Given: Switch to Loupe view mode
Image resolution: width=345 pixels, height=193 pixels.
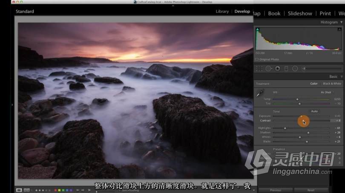Looking at the screenshot, I should pyautogui.click(x=19, y=190).
